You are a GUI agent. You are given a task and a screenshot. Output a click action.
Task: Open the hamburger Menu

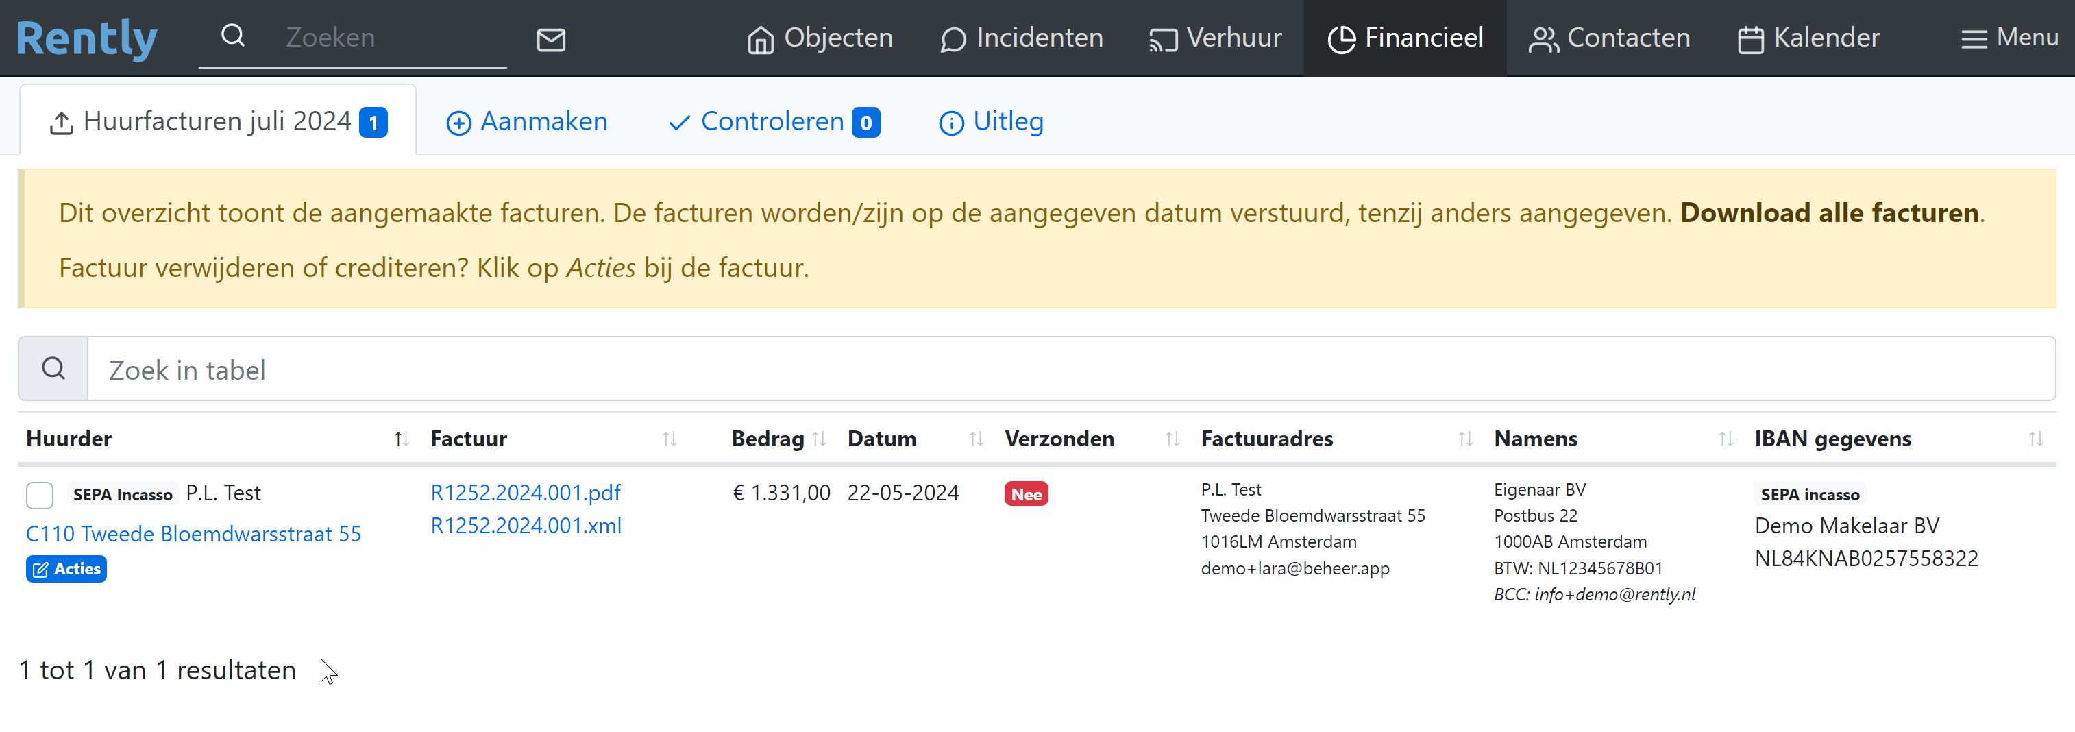click(x=2009, y=38)
